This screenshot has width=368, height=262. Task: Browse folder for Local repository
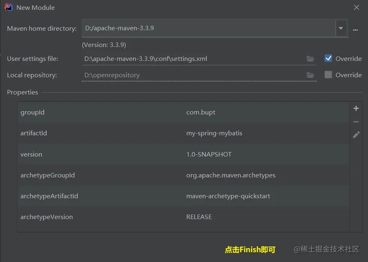pyautogui.click(x=310, y=75)
